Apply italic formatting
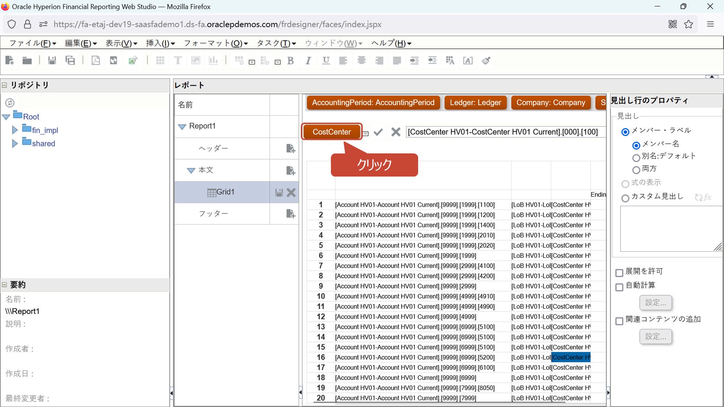Screen dimensions: 724x407 point(308,61)
